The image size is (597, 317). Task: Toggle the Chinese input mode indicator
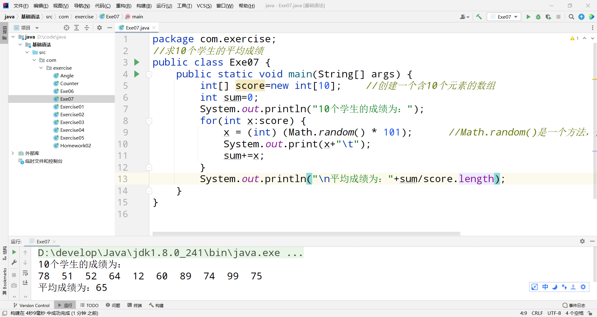[545, 287]
